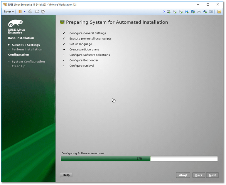
Task: Click Configure Software selections step
Action: pyautogui.click(x=90, y=55)
